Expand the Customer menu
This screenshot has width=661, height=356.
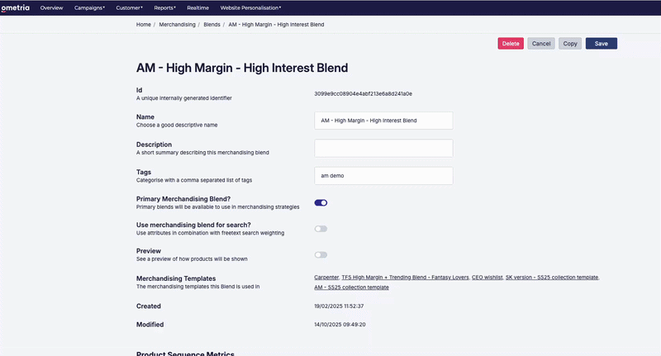[130, 7]
